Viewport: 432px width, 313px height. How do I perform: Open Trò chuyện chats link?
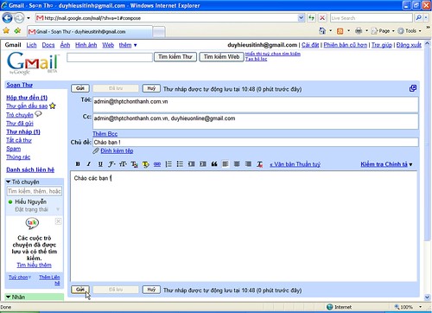[20, 115]
